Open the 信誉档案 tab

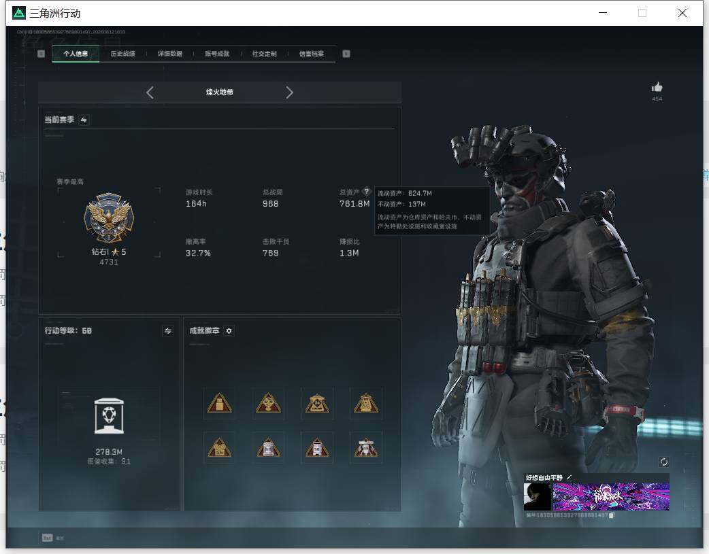point(312,54)
